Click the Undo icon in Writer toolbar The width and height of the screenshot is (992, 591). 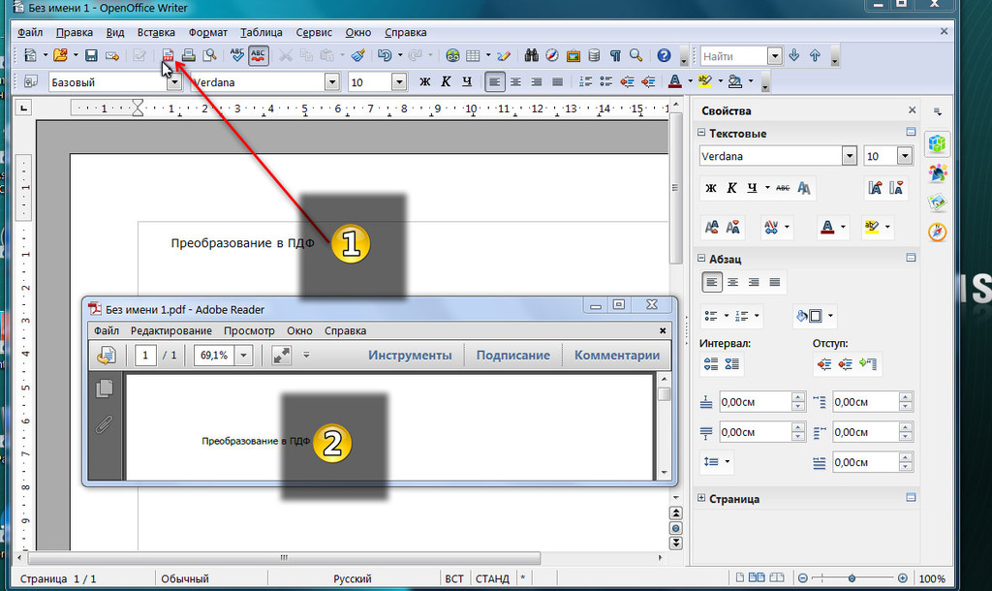[x=384, y=55]
